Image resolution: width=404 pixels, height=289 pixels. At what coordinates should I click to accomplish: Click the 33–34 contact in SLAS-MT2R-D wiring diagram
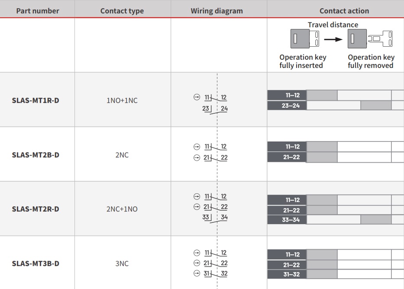[215, 217]
